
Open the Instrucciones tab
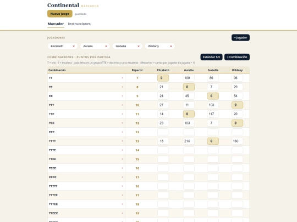pyautogui.click(x=79, y=24)
